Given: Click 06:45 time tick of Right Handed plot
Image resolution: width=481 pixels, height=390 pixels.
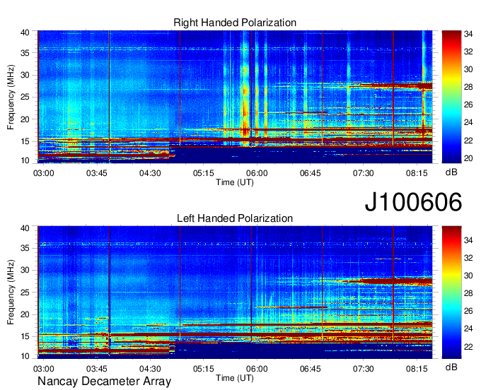Looking at the screenshot, I should [310, 173].
